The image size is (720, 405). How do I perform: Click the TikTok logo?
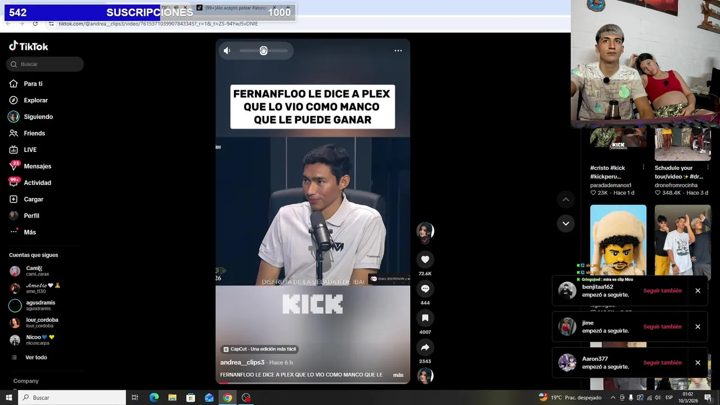(x=29, y=46)
